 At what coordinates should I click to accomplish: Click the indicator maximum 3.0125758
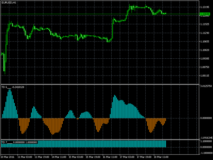click(206, 86)
